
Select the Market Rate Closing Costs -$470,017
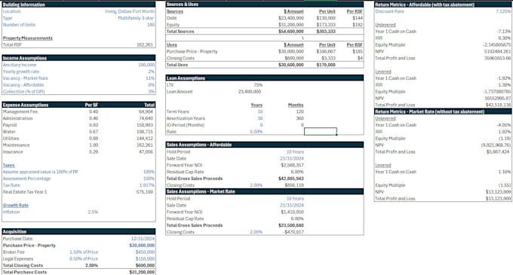[293, 232]
